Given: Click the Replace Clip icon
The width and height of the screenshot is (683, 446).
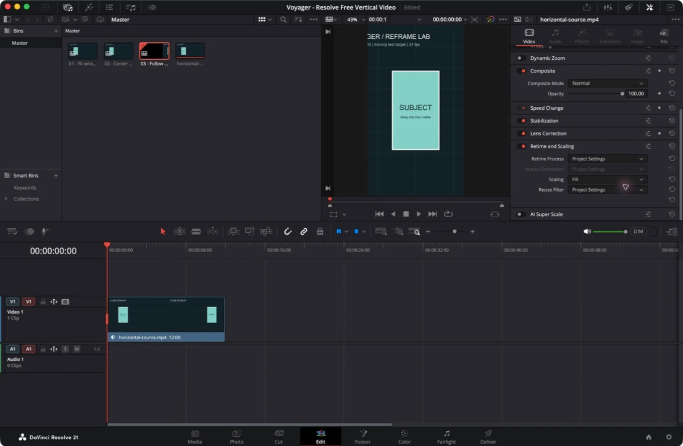Looking at the screenshot, I should pos(266,231).
